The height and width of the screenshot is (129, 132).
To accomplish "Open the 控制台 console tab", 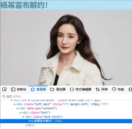I will (x=19, y=89).
